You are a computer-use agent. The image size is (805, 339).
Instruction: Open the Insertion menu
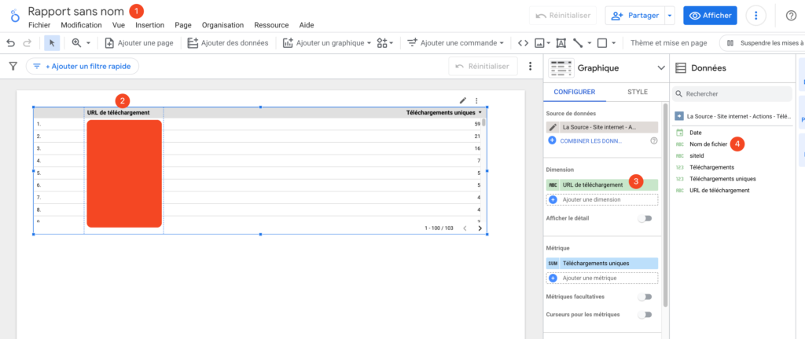pos(149,25)
